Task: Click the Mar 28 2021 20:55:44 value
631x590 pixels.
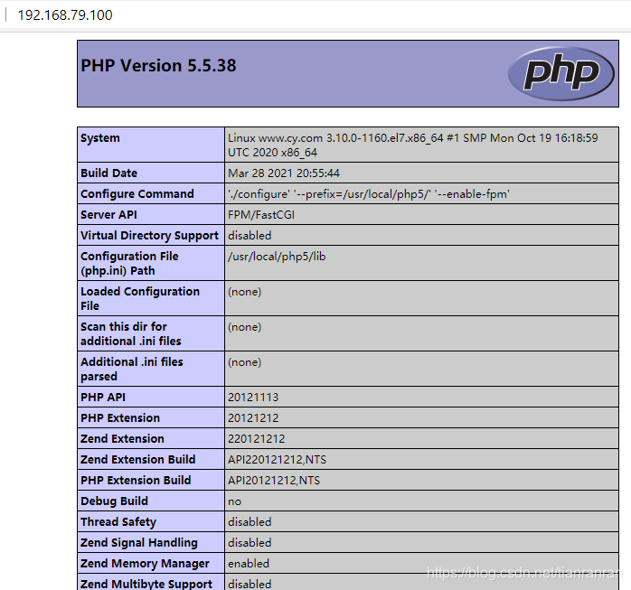Action: [284, 173]
